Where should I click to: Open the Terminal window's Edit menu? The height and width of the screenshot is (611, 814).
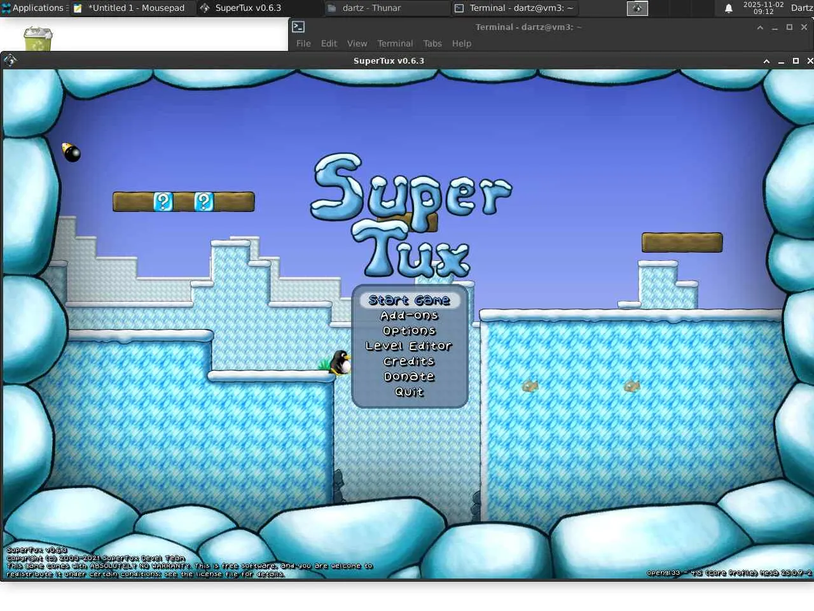click(329, 43)
